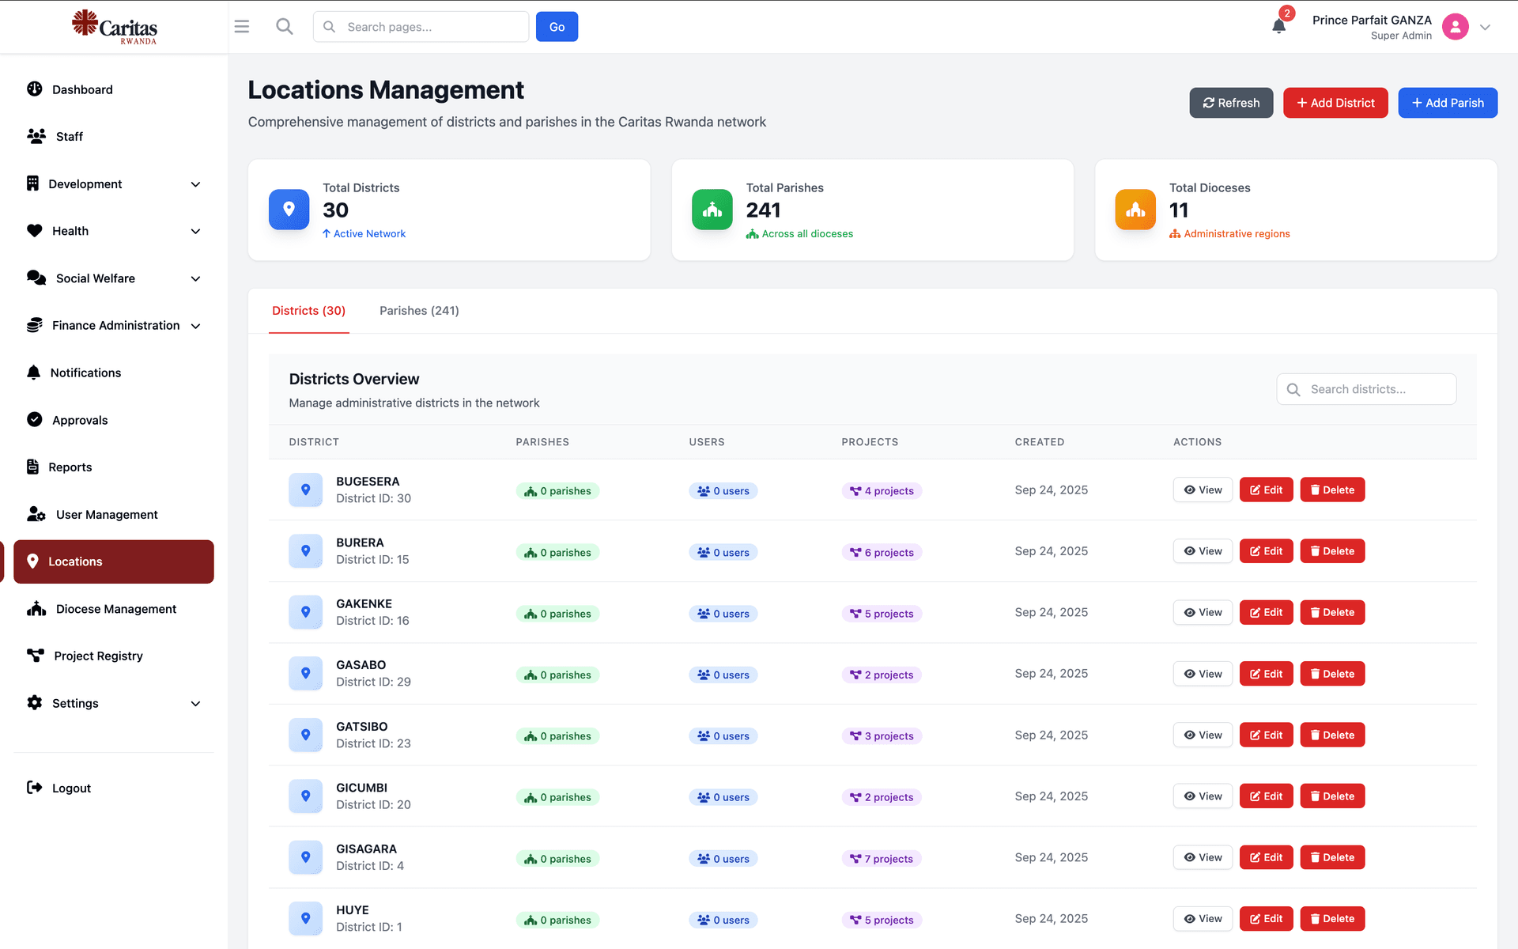
Task: View the BUGESERA district
Action: click(1203, 490)
